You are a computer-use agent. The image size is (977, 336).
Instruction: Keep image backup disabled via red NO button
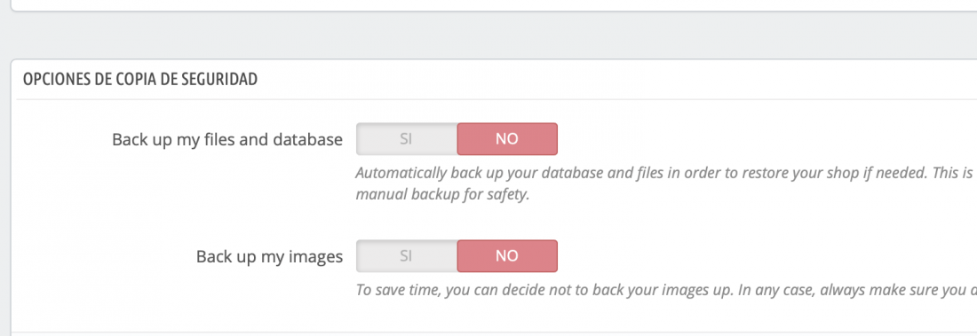tap(507, 255)
